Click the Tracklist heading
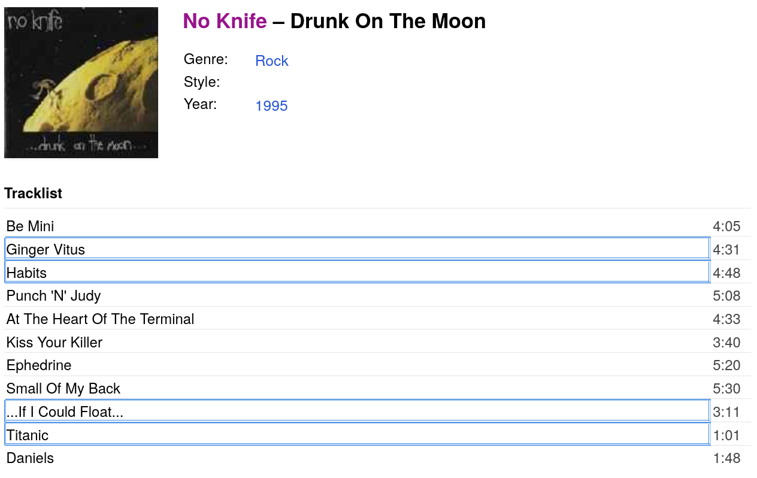The image size is (757, 478). [x=33, y=193]
